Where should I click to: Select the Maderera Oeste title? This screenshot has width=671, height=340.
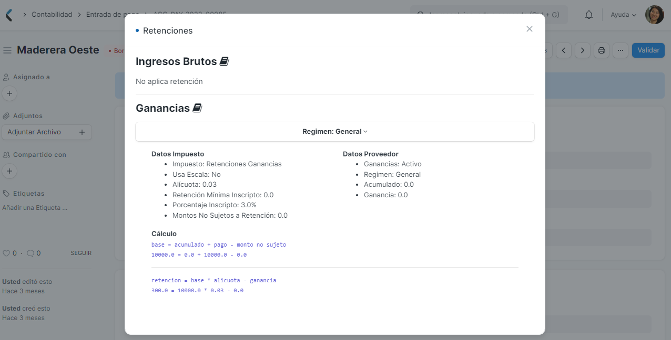(58, 50)
